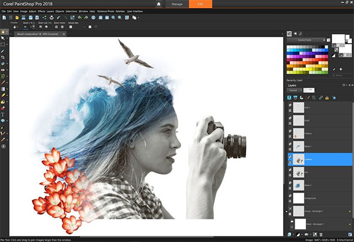This screenshot has width=354, height=242.
Task: Open the Effects menu
Action: click(x=42, y=10)
